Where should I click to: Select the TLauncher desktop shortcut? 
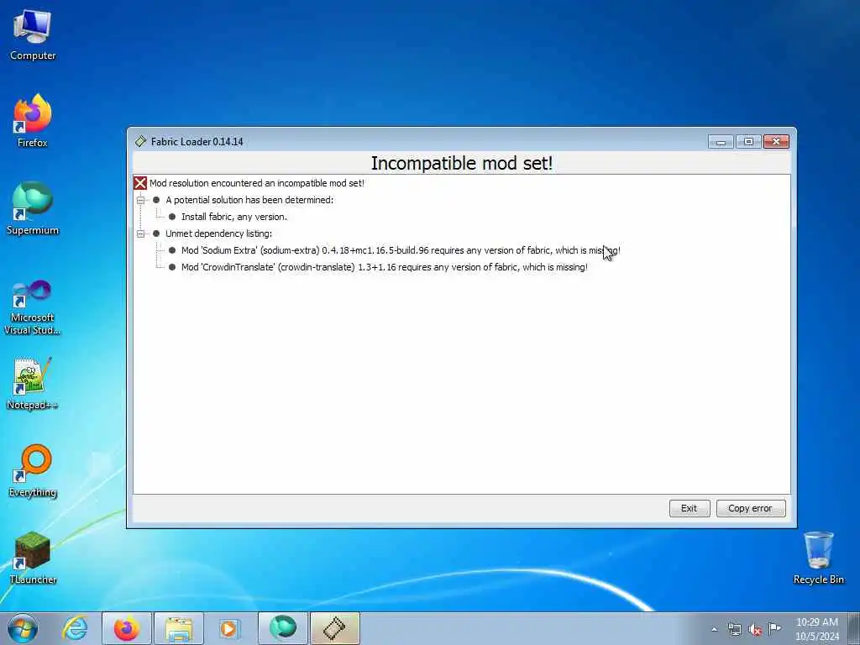point(33,558)
